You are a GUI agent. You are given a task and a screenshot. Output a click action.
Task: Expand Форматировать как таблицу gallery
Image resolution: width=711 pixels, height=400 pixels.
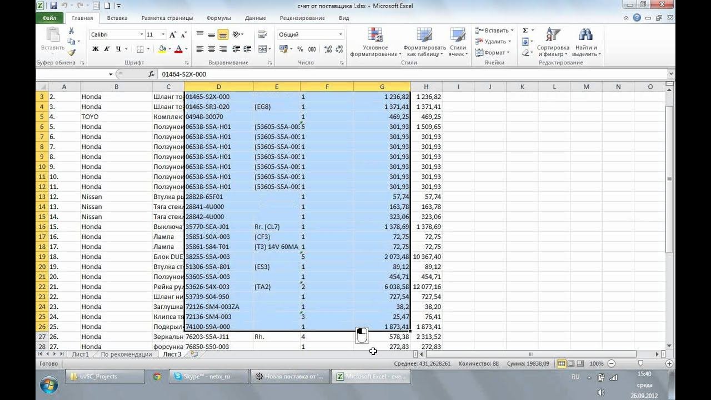point(425,42)
